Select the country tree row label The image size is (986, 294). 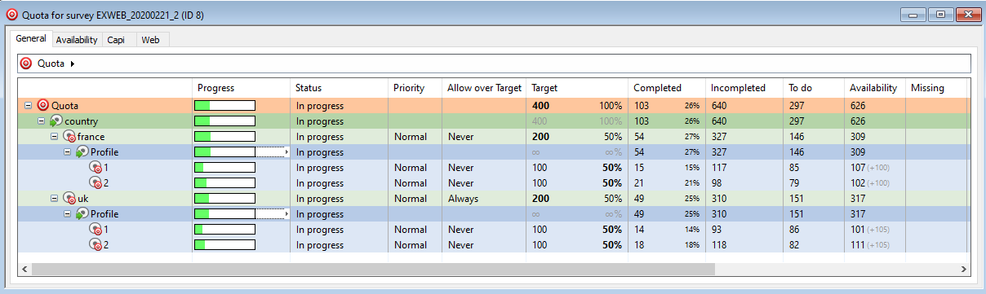(x=81, y=121)
